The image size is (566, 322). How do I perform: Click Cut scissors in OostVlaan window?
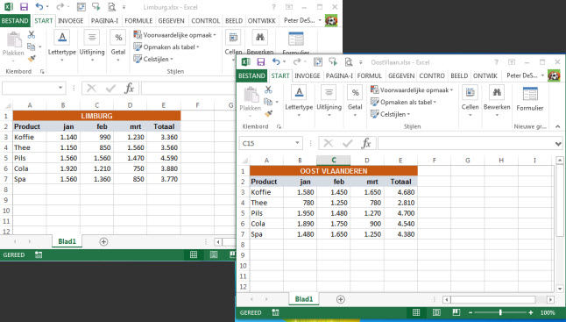[x=268, y=89]
